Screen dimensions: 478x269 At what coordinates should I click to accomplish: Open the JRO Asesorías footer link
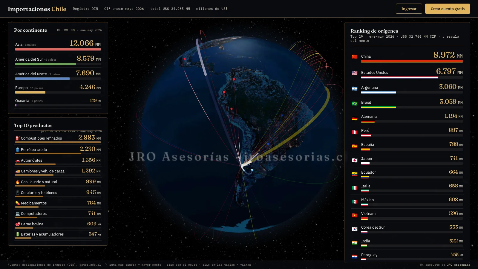(458, 265)
